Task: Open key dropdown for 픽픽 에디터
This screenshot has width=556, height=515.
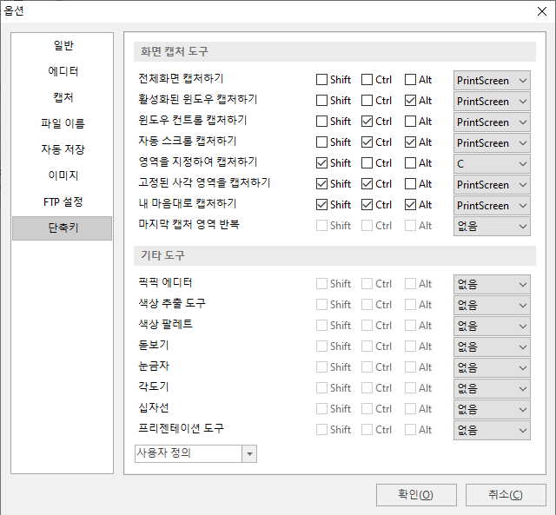Action: (x=492, y=284)
